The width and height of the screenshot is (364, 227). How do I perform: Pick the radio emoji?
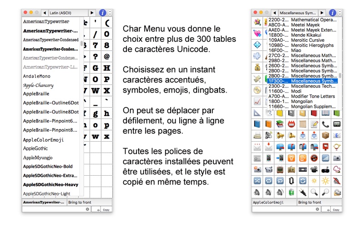click(291, 169)
